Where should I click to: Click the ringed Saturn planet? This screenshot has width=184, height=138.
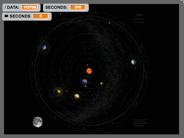coord(58,92)
